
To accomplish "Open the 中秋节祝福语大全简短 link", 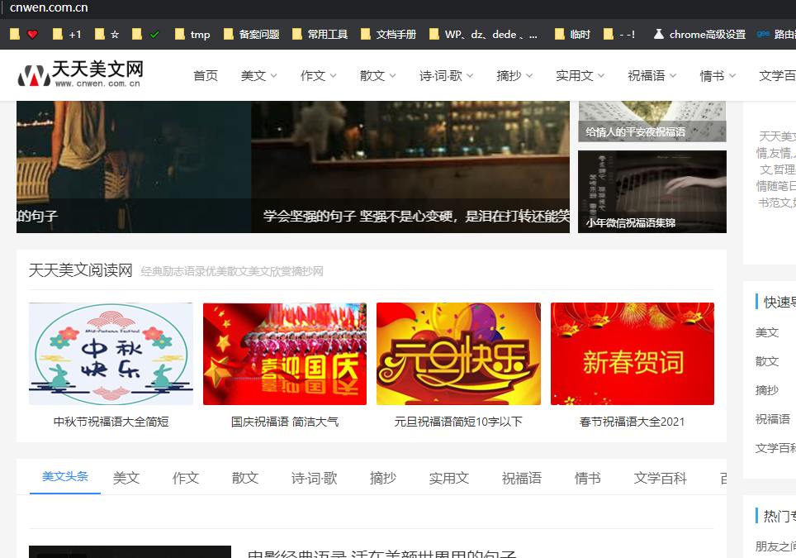I will pos(111,422).
